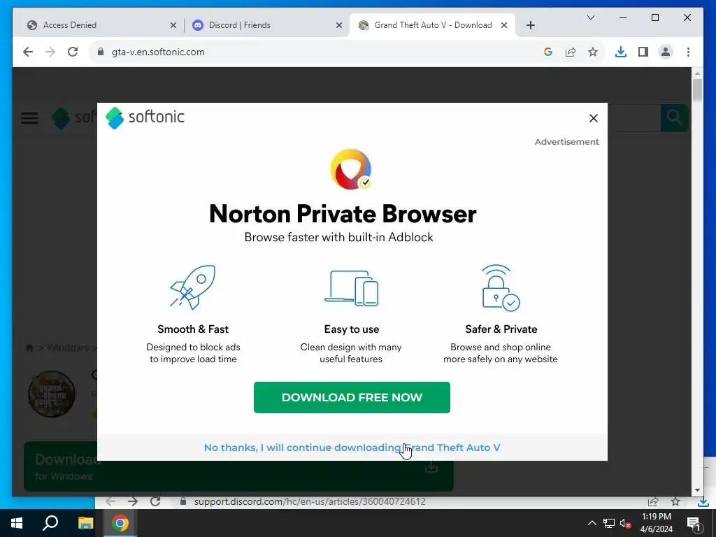Click the muted volume tray icon

coord(625,523)
